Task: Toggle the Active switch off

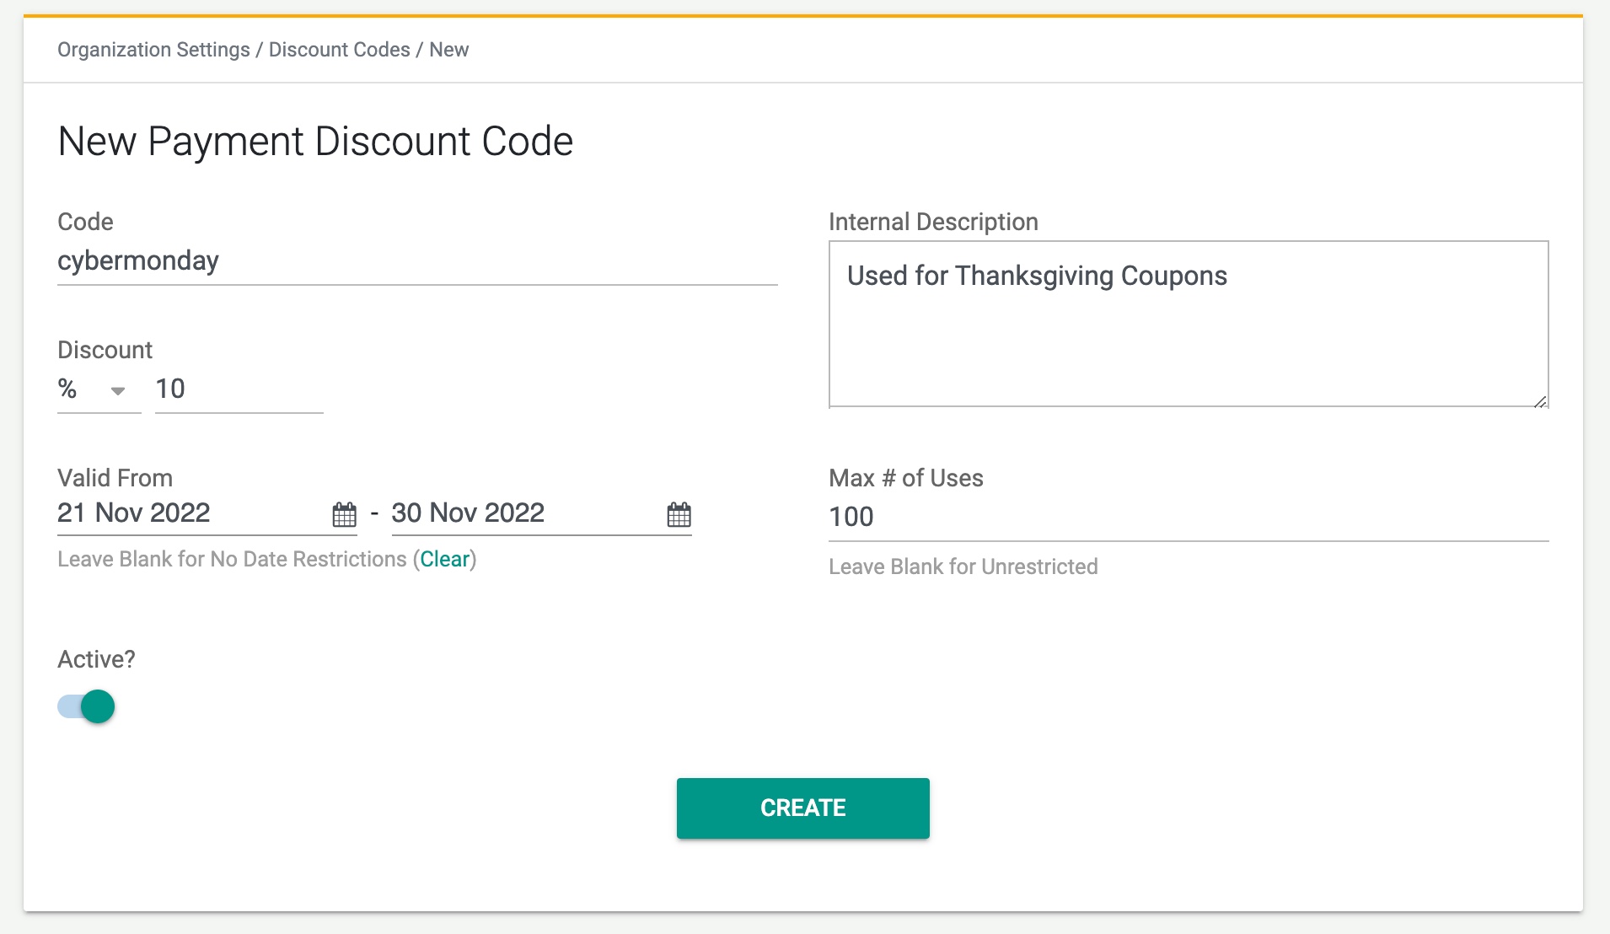Action: [84, 706]
